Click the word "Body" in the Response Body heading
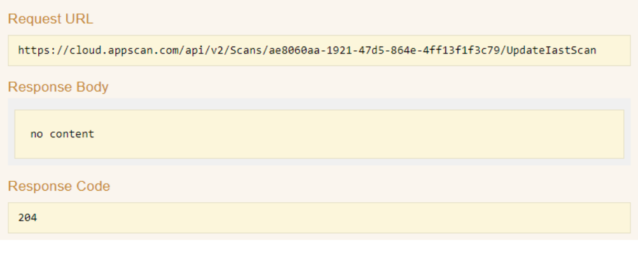Viewport: 638px width, 267px height. 92,87
